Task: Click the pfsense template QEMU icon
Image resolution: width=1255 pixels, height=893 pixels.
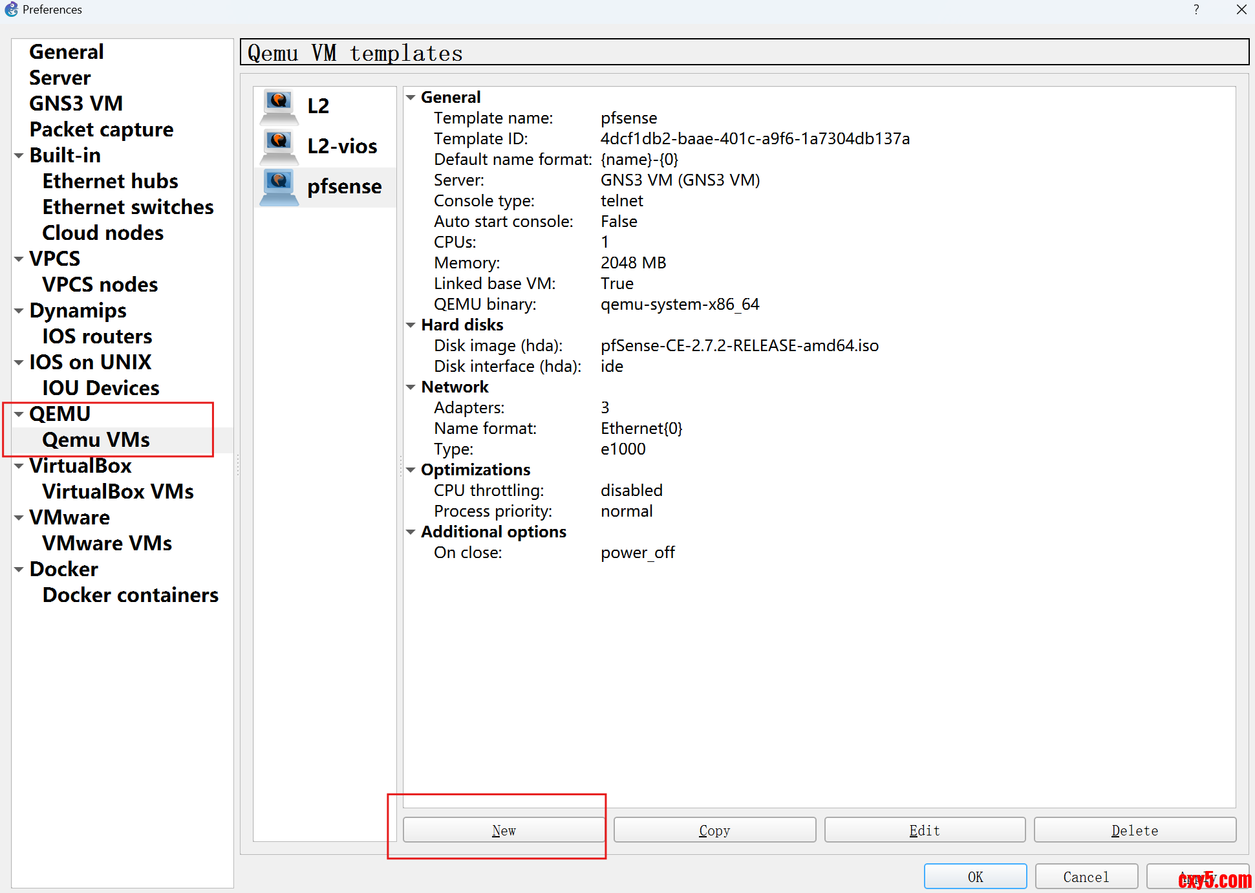Action: pyautogui.click(x=279, y=187)
